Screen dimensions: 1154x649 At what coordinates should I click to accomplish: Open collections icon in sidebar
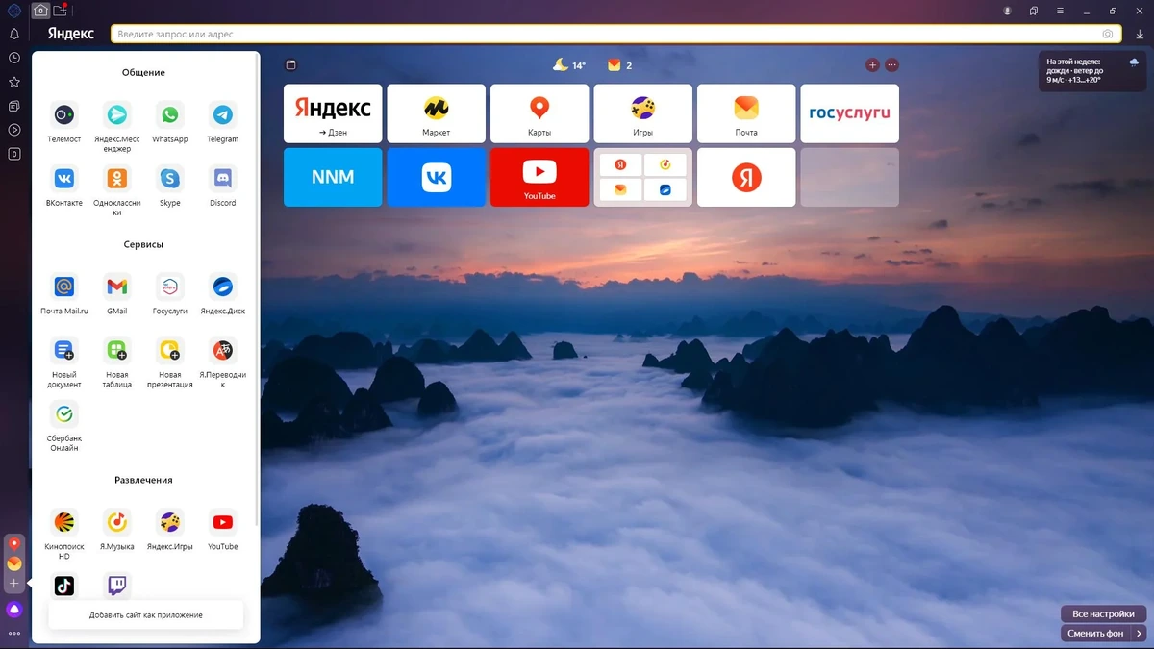click(14, 106)
